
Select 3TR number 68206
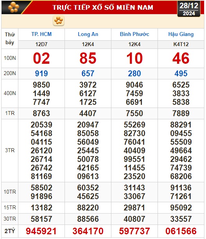[x=181, y=176]
